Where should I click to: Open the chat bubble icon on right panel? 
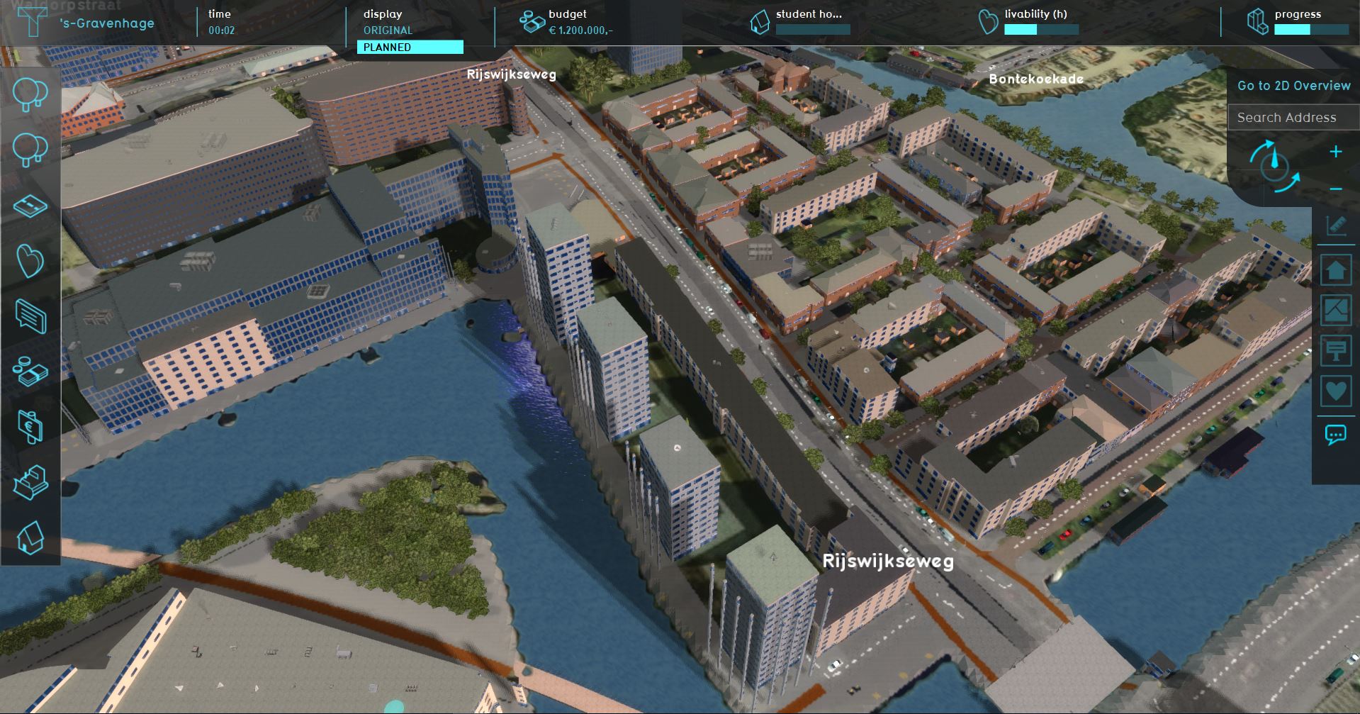(1335, 435)
